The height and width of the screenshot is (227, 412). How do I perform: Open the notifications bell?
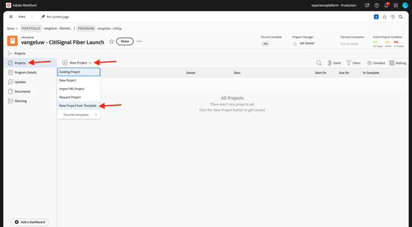pyautogui.click(x=386, y=5)
